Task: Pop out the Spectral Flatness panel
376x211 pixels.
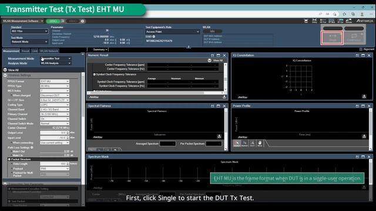Action: (213, 106)
